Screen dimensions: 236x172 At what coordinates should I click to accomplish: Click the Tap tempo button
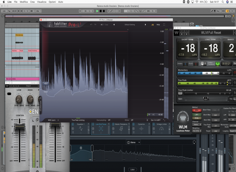[x=9, y=11]
